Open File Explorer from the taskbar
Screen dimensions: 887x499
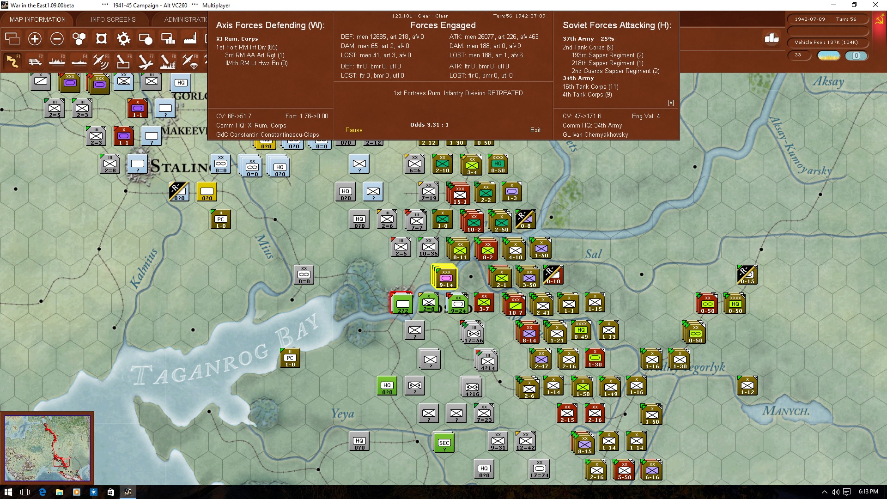(60, 492)
